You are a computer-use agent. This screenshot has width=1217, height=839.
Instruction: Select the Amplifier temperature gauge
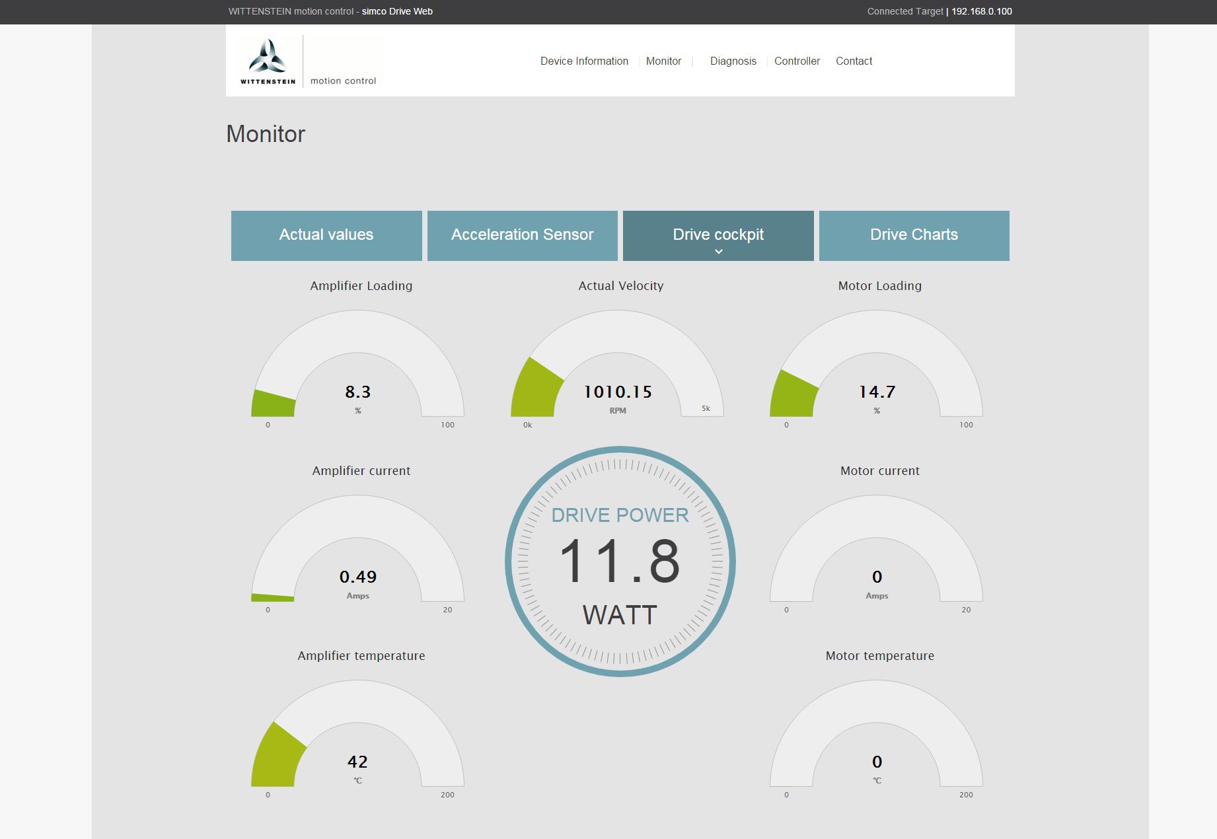(357, 740)
